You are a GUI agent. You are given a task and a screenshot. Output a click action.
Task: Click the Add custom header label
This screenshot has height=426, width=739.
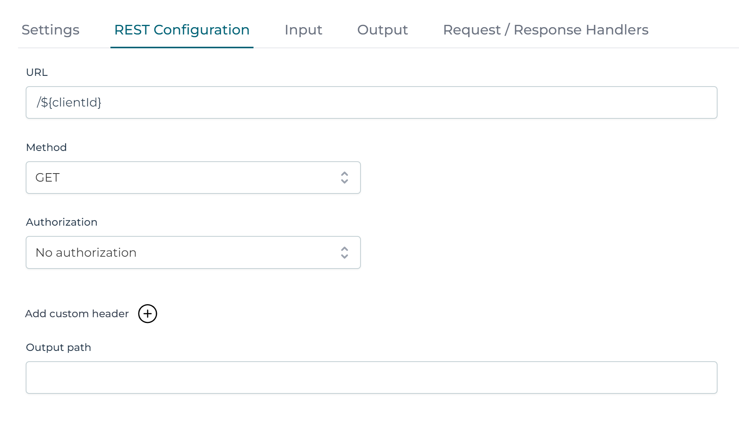77,314
